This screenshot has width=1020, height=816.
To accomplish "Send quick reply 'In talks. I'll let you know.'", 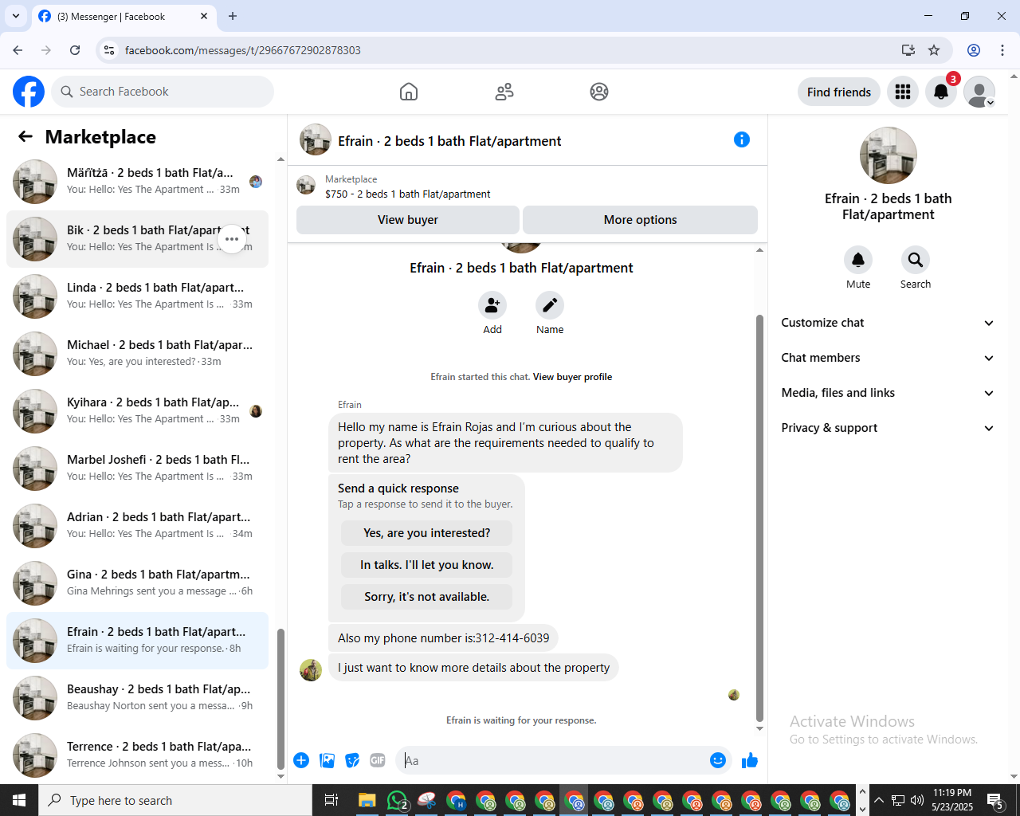I will tap(426, 565).
